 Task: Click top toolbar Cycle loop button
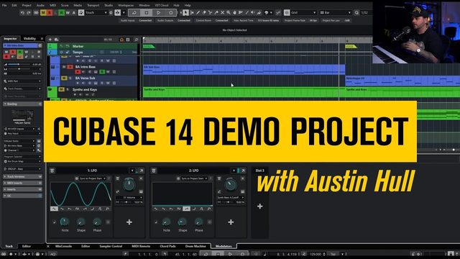pyautogui.click(x=134, y=13)
